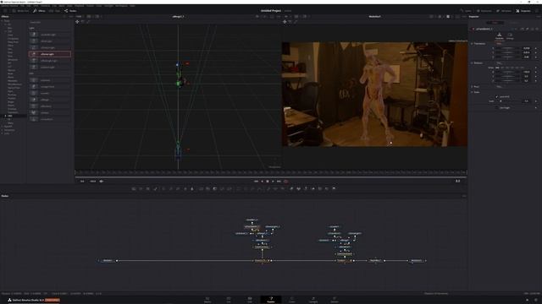Collapse the Rotation section
542x304 pixels.
(x=472, y=63)
